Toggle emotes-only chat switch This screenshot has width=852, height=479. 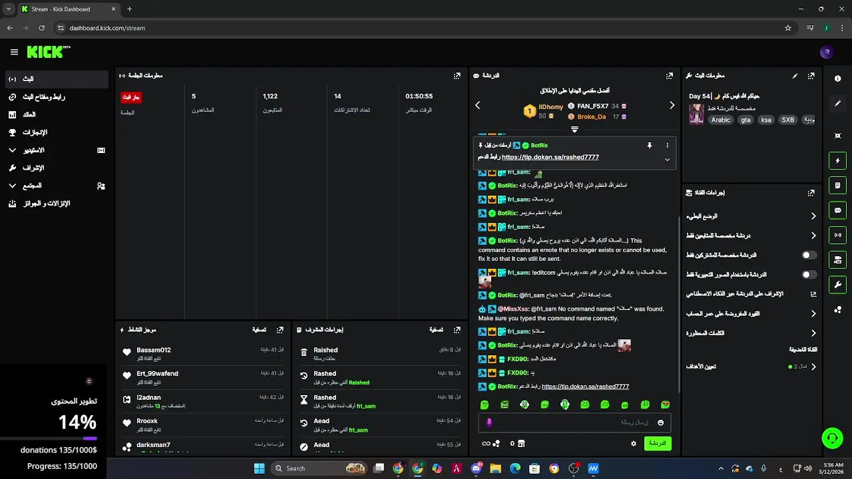pos(809,274)
